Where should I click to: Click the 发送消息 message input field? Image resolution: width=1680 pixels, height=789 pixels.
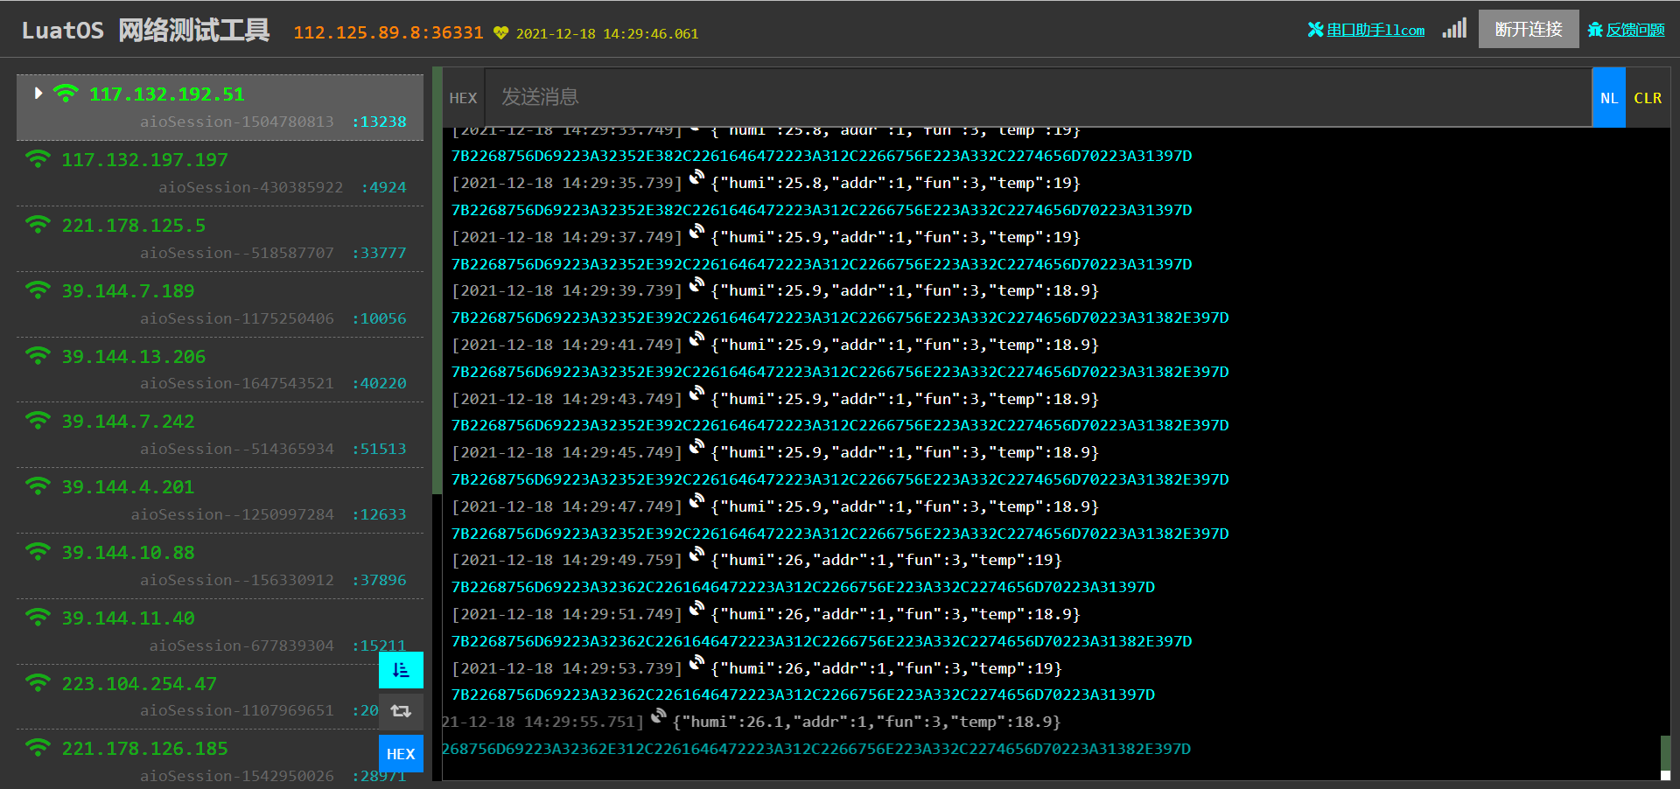click(x=1038, y=97)
